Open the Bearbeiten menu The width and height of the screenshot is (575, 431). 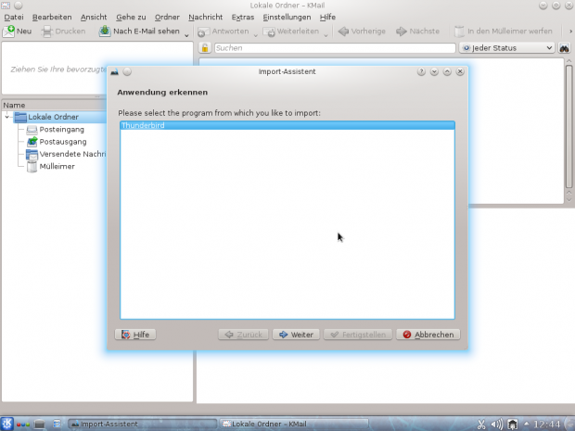(52, 18)
